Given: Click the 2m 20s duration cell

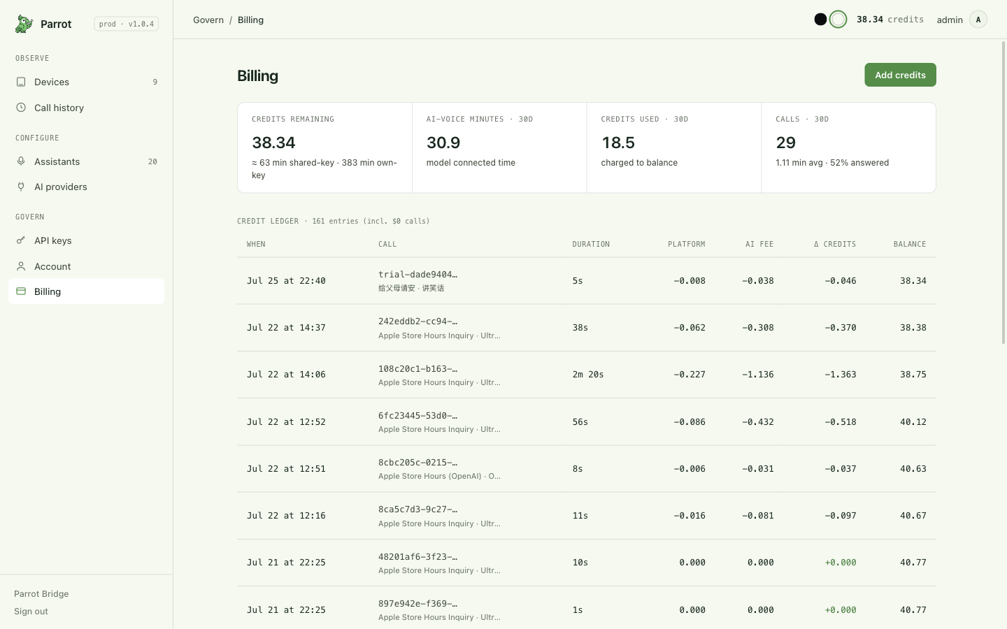Looking at the screenshot, I should (588, 375).
